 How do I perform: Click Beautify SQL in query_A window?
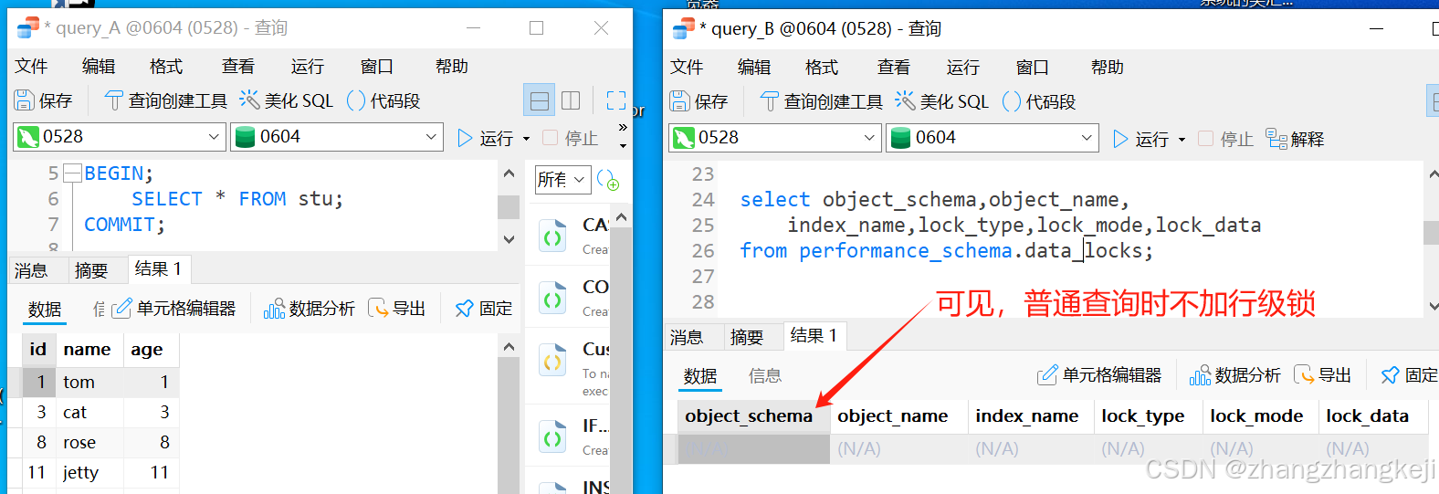coord(287,100)
